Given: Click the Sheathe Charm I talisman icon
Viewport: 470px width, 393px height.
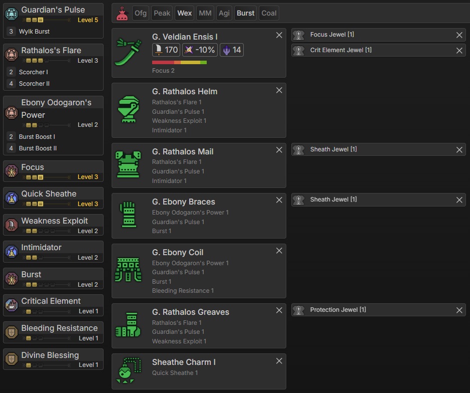Looking at the screenshot, I should tap(128, 371).
